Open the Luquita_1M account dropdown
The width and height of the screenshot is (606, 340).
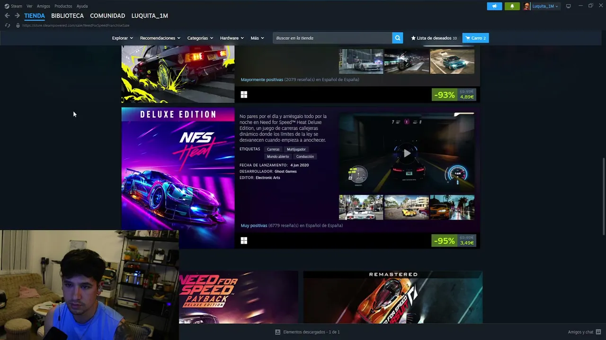point(545,6)
